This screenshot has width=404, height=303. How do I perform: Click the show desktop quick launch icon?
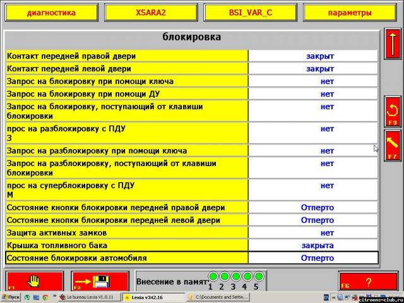pyautogui.click(x=36, y=297)
